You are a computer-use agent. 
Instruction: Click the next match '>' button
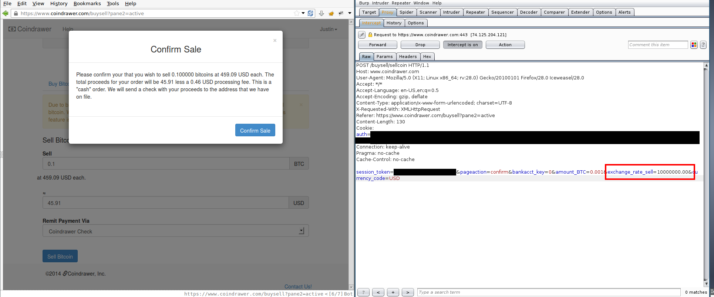click(408, 292)
